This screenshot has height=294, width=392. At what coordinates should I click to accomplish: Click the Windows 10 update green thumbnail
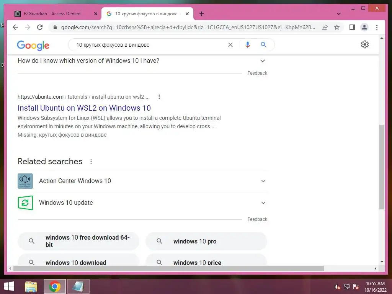[25, 203]
